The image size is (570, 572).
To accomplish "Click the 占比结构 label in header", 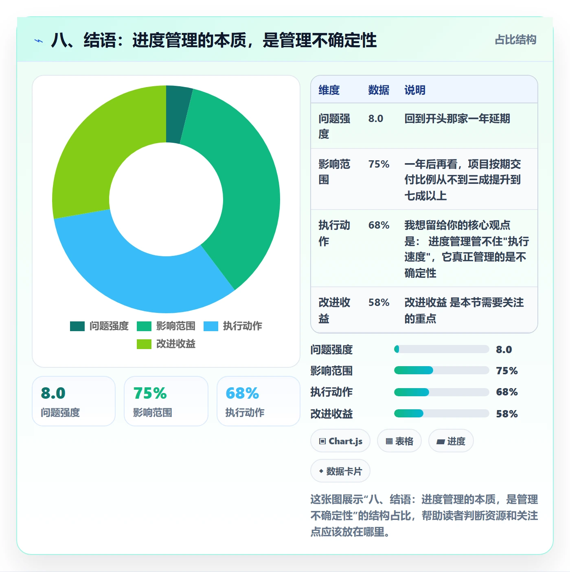I will tap(515, 40).
